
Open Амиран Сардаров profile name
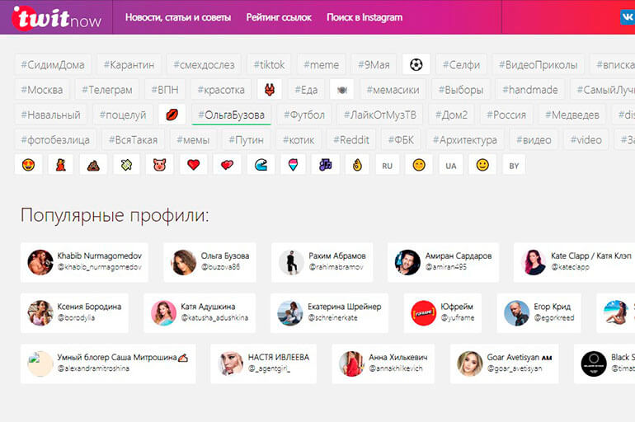click(459, 256)
